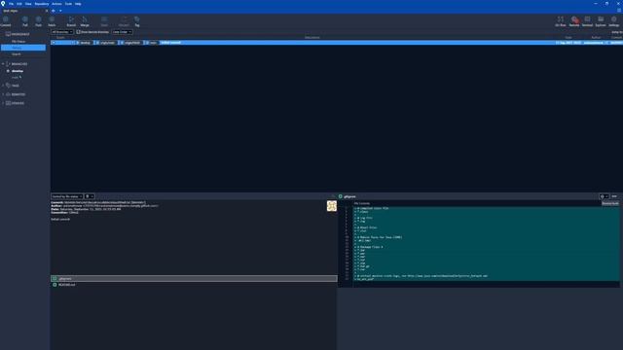The height and width of the screenshot is (350, 623).
Task: Select File Status in Workspace sidebar
Action: coord(18,41)
